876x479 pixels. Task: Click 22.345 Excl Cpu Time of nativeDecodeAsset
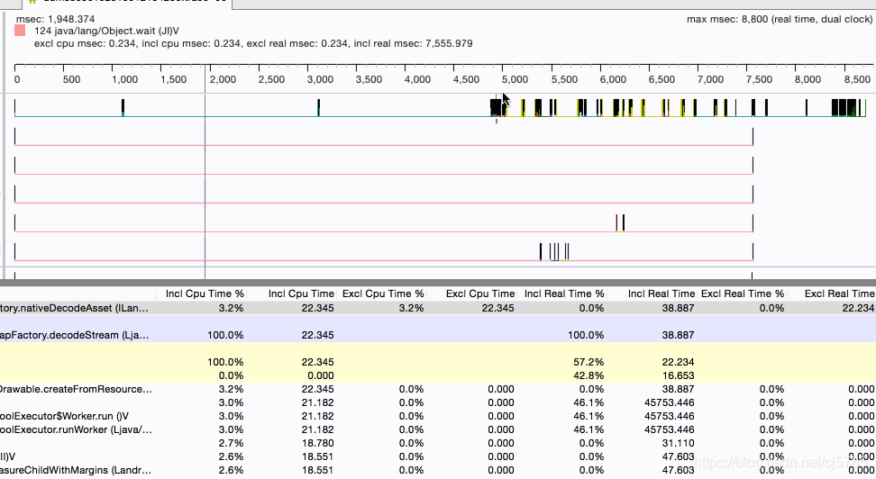497,308
